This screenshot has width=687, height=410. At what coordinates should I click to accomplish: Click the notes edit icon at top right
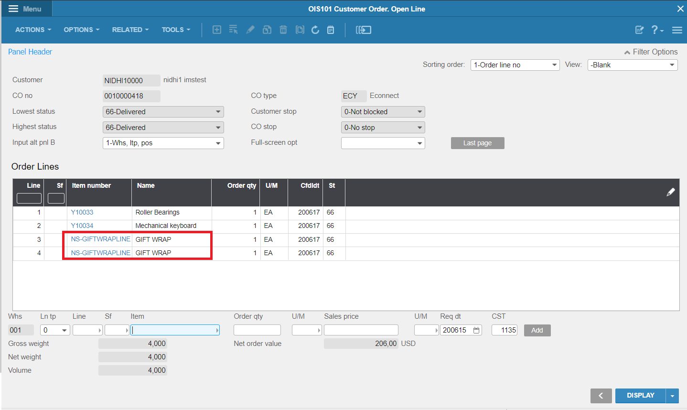click(639, 30)
